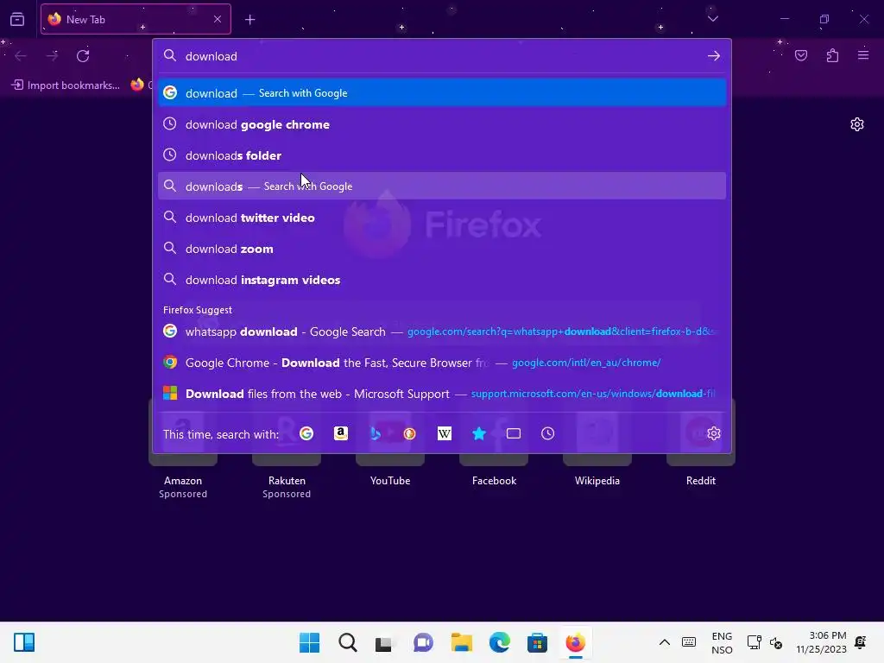The image size is (884, 663).
Task: Open Windows Start button on taskbar
Action: click(x=309, y=642)
